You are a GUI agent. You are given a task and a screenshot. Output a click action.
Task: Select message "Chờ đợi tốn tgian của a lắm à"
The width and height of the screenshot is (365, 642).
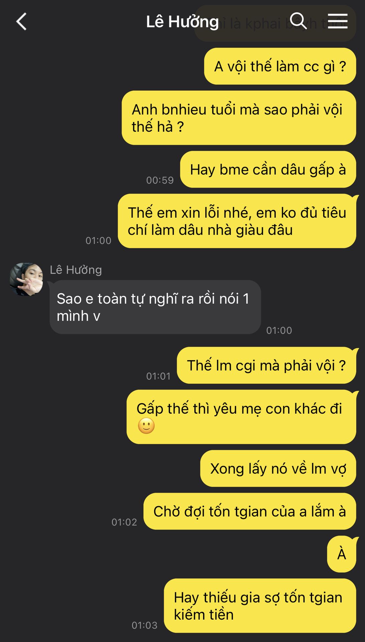pos(250,511)
